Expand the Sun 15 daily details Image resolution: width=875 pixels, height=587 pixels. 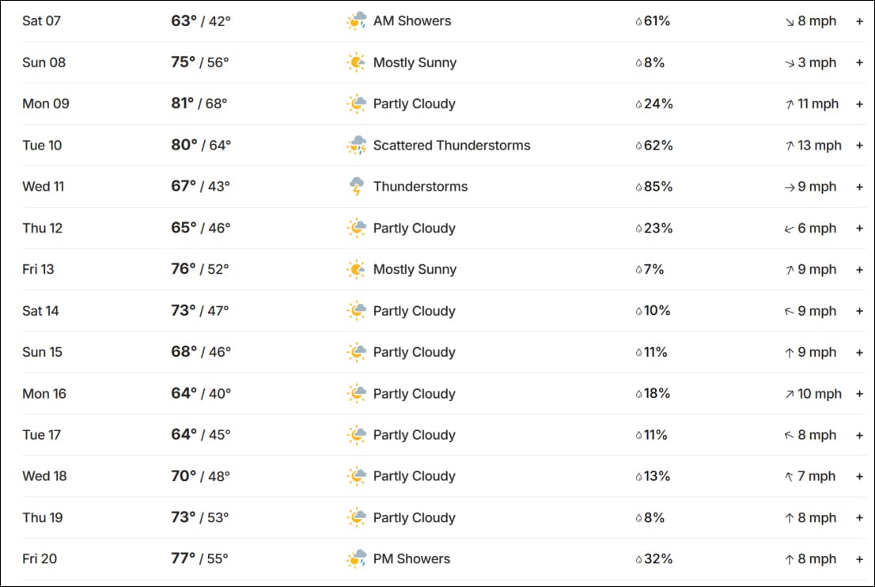coord(859,352)
